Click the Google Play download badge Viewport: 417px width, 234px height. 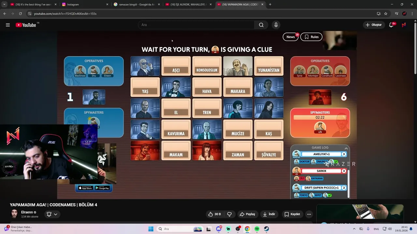pyautogui.click(x=102, y=188)
